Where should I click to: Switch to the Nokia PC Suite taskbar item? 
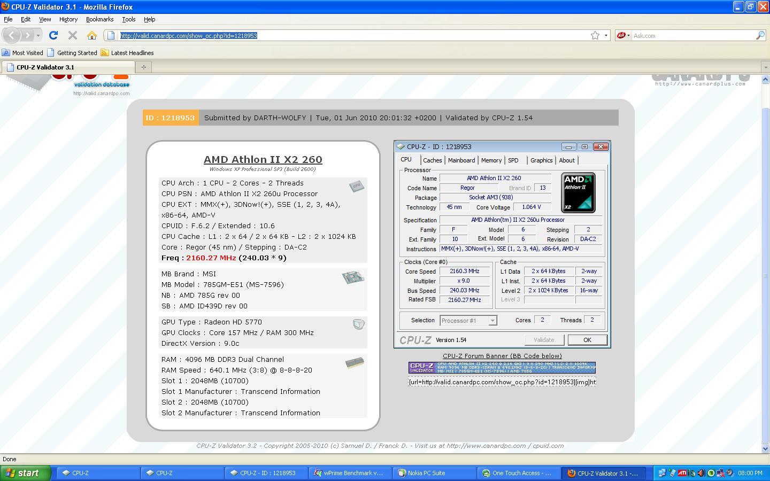point(434,473)
